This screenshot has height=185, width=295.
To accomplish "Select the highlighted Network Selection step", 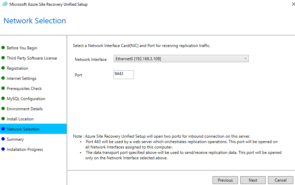I will (x=33, y=129).
